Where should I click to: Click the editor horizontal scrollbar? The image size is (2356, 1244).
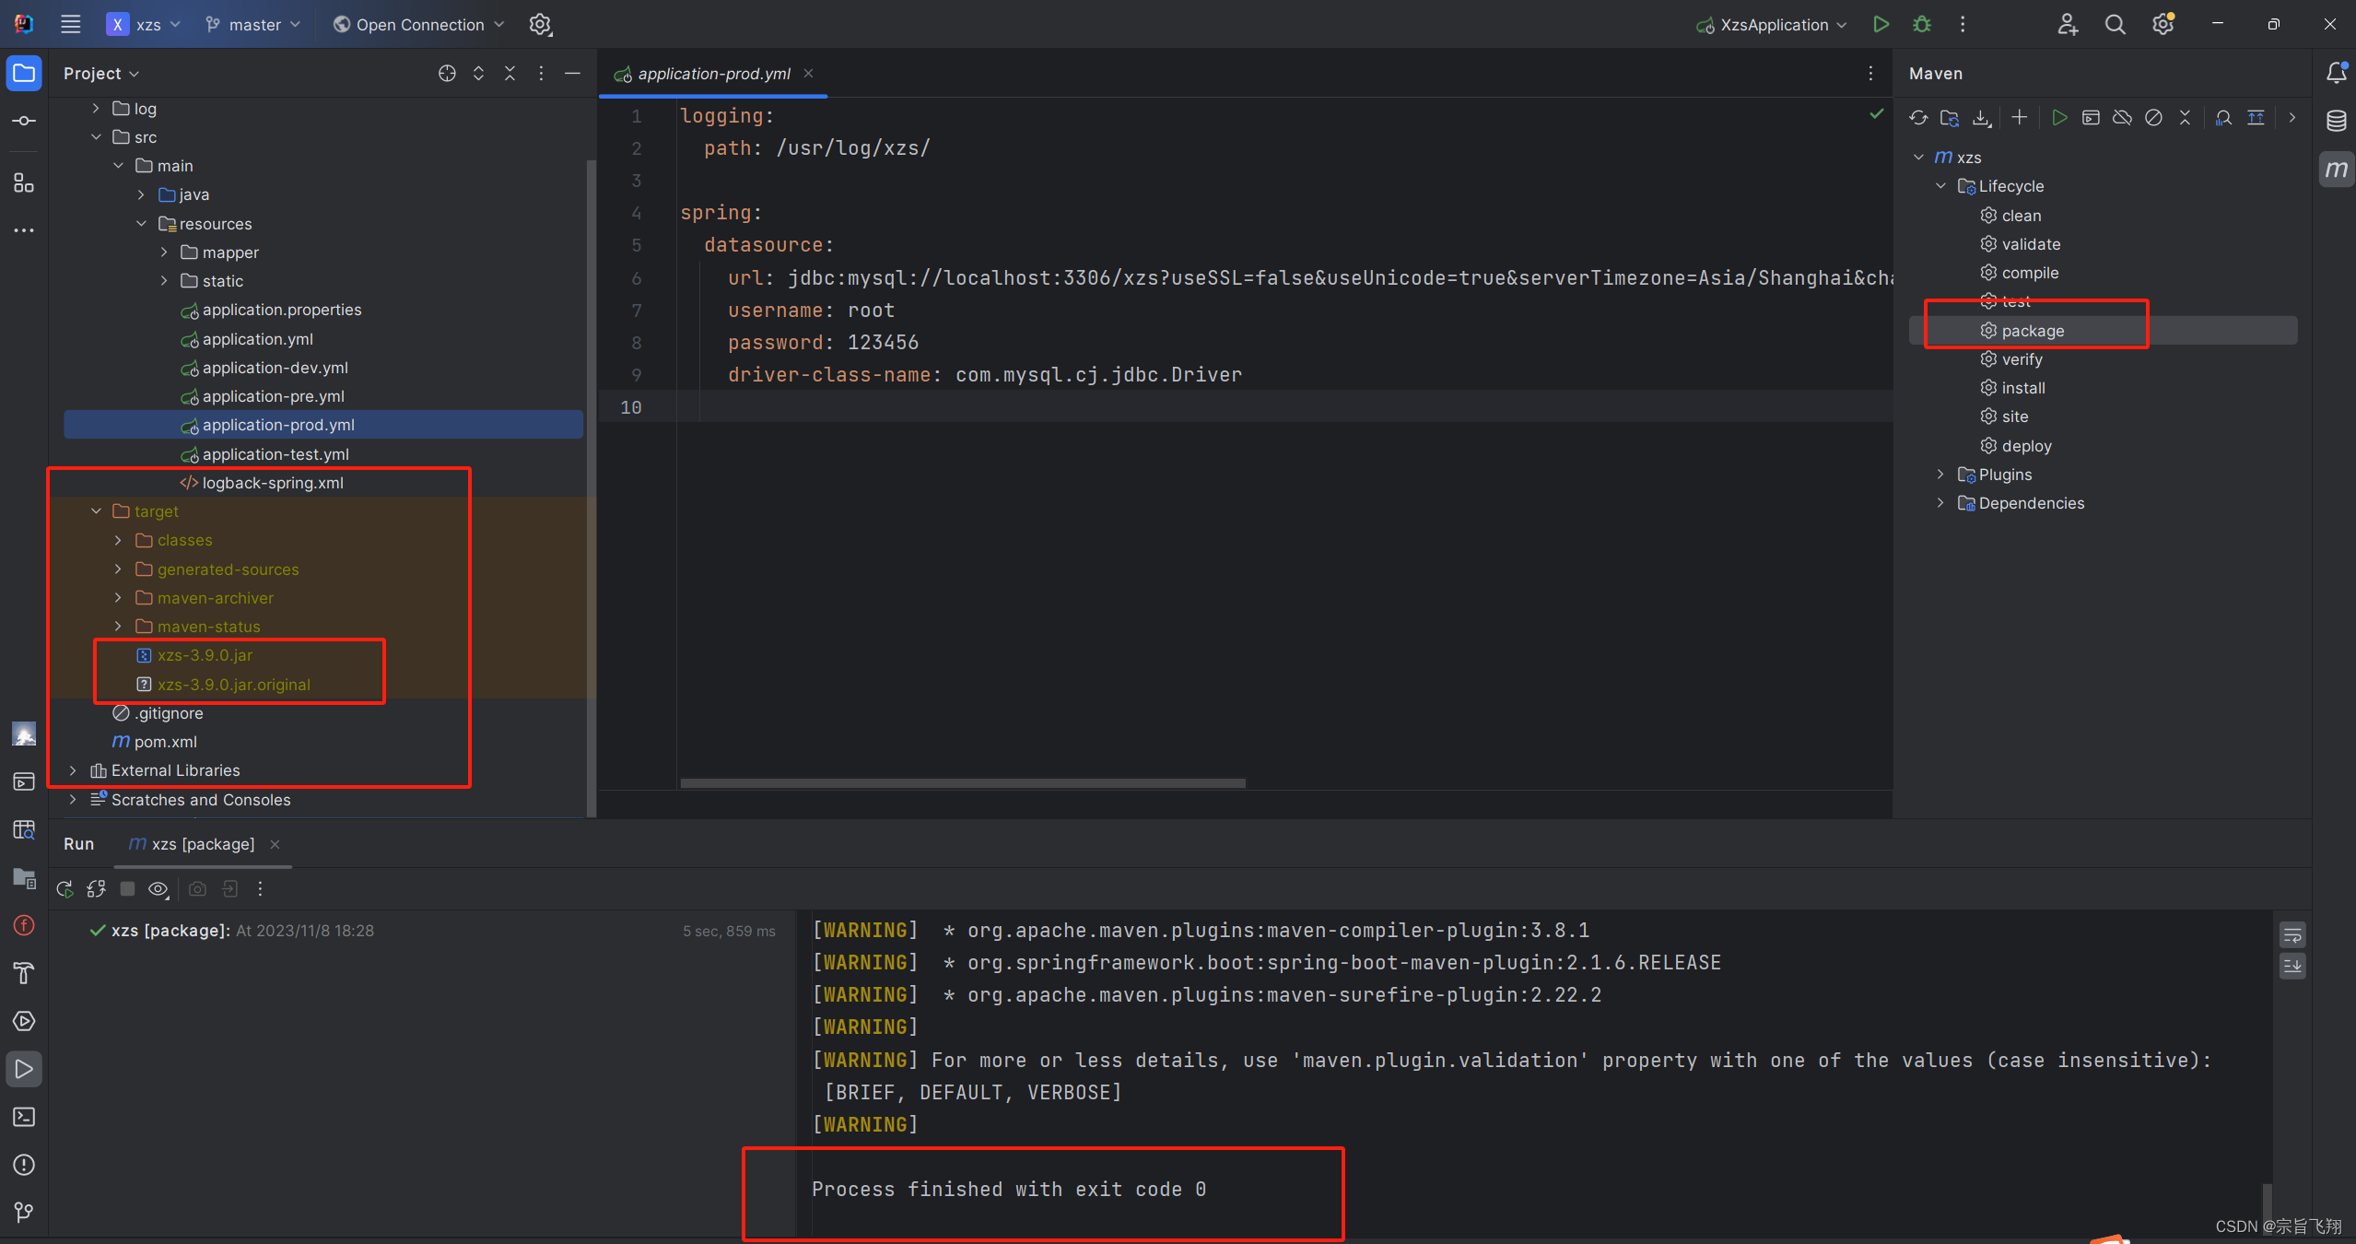[x=963, y=783]
